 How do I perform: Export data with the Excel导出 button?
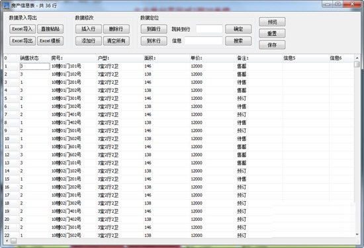pyautogui.click(x=23, y=41)
